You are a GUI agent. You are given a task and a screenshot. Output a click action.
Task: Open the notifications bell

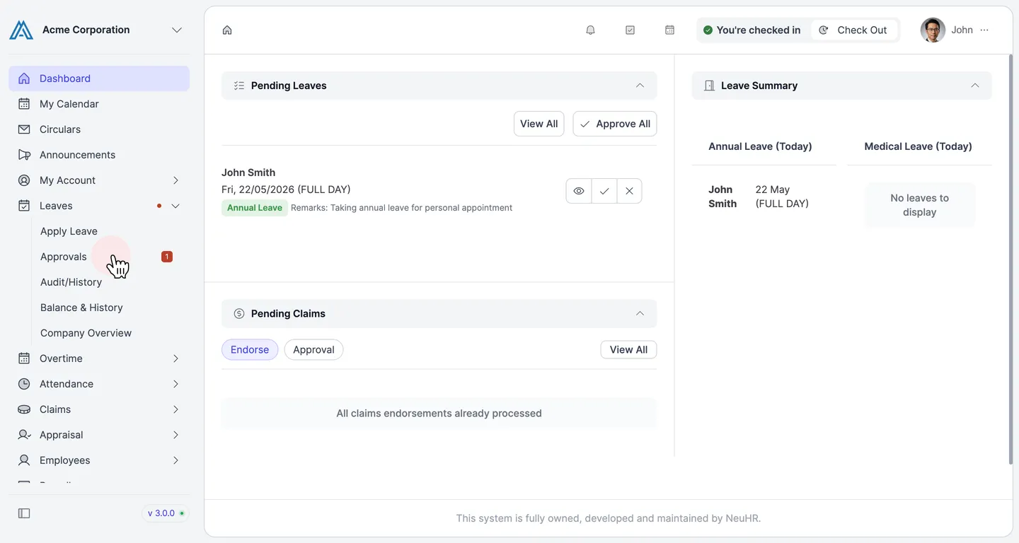(x=590, y=30)
